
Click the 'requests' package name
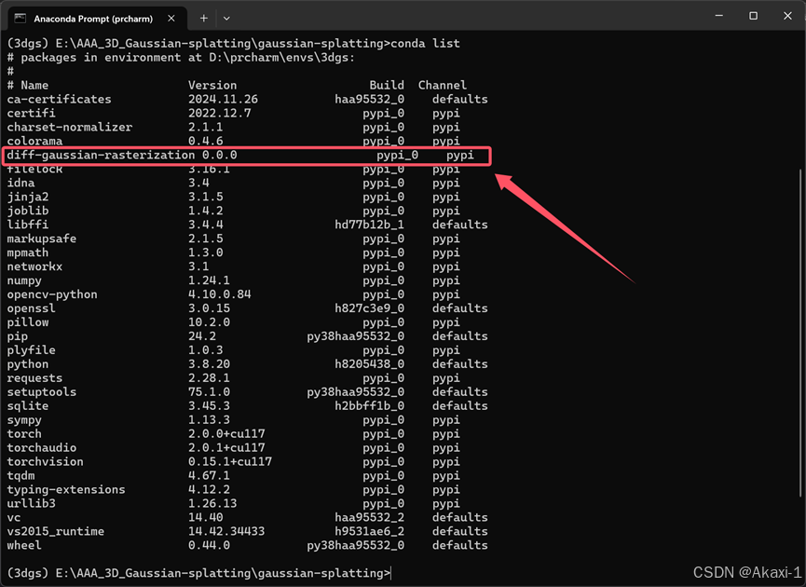click(34, 377)
